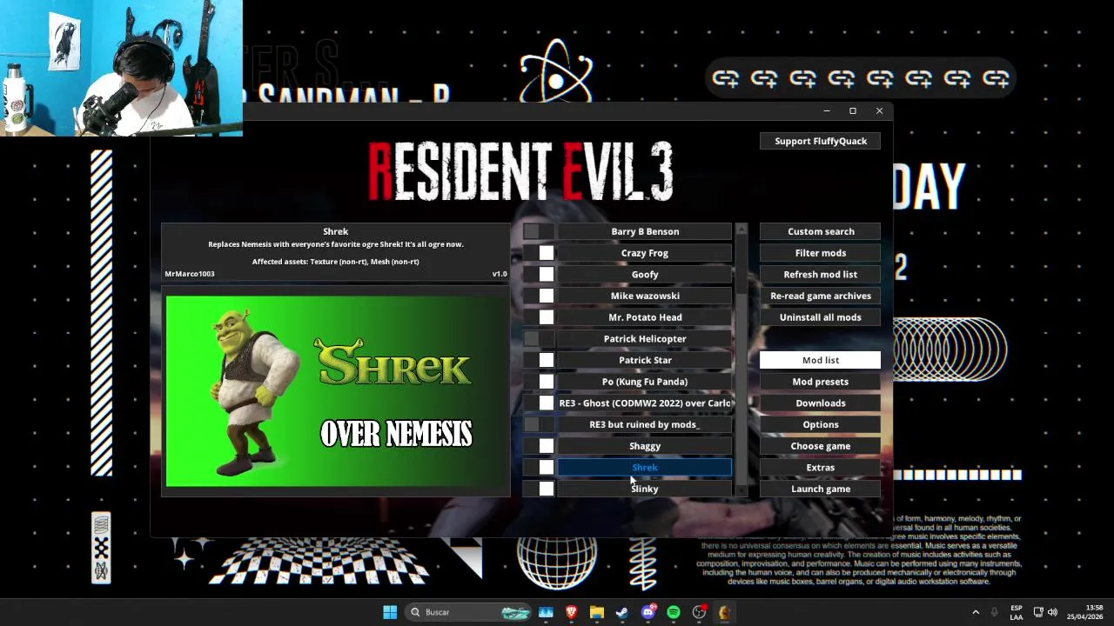This screenshot has height=626, width=1114.
Task: Open Spotify from the taskbar
Action: click(x=674, y=612)
